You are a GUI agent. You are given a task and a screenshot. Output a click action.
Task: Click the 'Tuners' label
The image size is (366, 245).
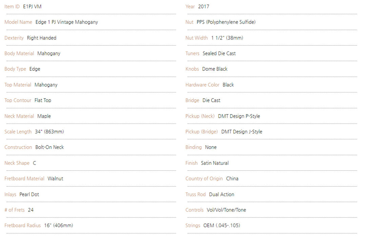192,53
